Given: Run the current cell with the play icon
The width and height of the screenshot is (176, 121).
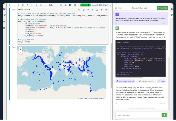Looking at the screenshot, I should click(x=32, y=5).
